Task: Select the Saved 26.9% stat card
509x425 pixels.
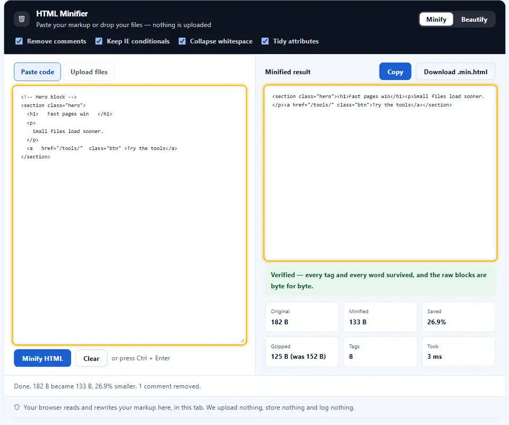Action: 458,317
